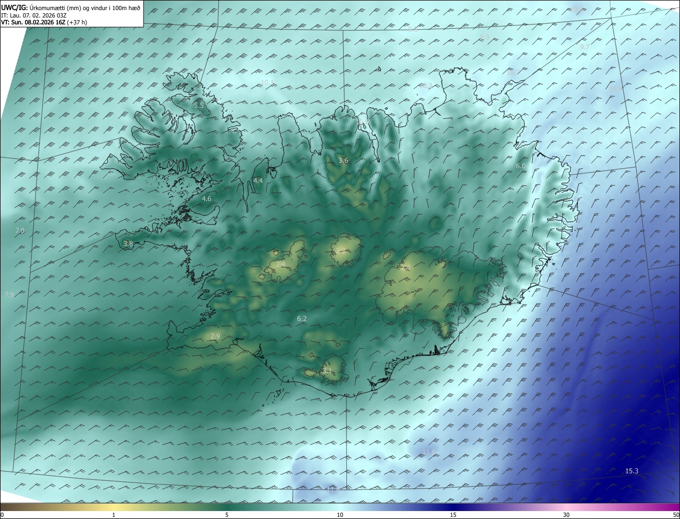Viewport: 680px width, 519px height.
Task: Click the 15 tick on the color scale
Action: point(453,515)
